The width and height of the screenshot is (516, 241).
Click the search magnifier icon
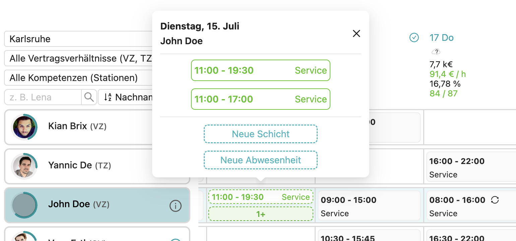coord(89,97)
